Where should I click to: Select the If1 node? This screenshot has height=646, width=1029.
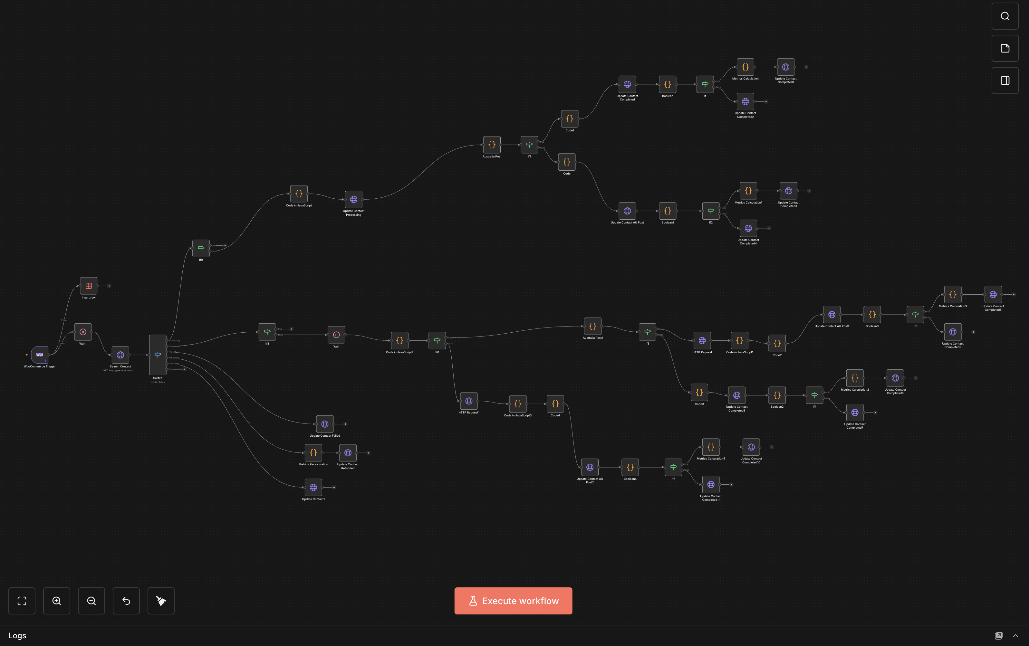529,145
